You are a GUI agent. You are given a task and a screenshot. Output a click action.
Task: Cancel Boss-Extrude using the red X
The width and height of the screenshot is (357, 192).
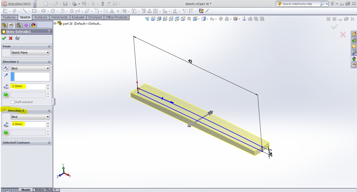tap(10, 38)
